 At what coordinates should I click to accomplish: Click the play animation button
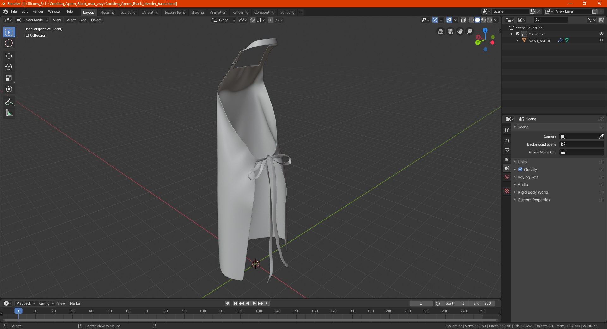pos(254,303)
